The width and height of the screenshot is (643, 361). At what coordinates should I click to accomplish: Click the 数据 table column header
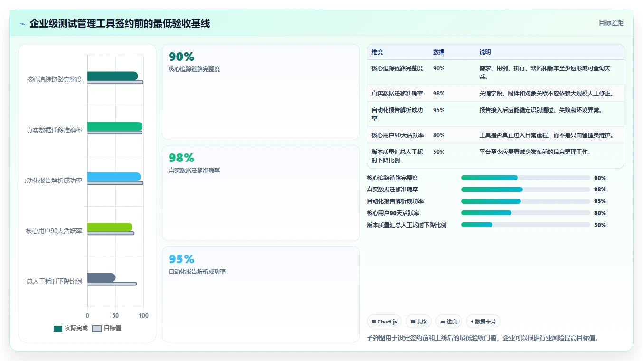439,52
